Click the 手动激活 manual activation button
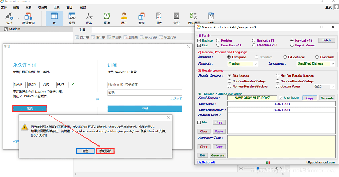The height and width of the screenshot is (177, 339). 105,151
